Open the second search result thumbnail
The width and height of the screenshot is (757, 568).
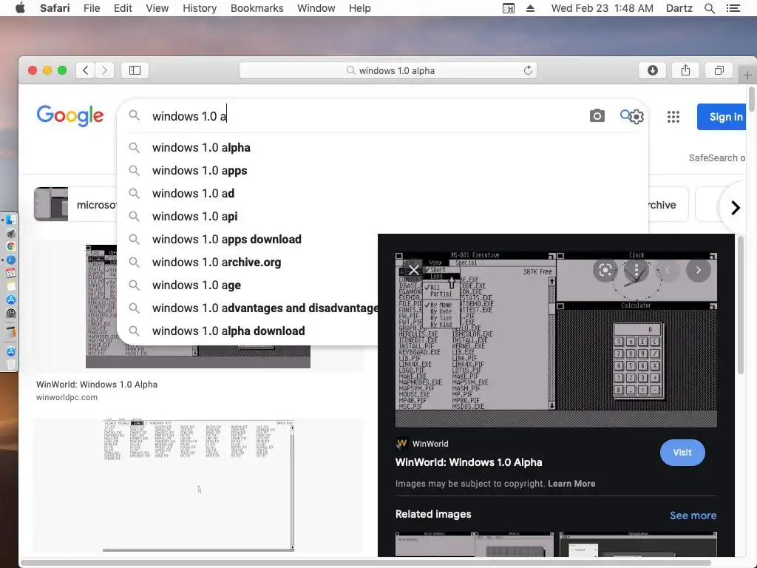198,485
